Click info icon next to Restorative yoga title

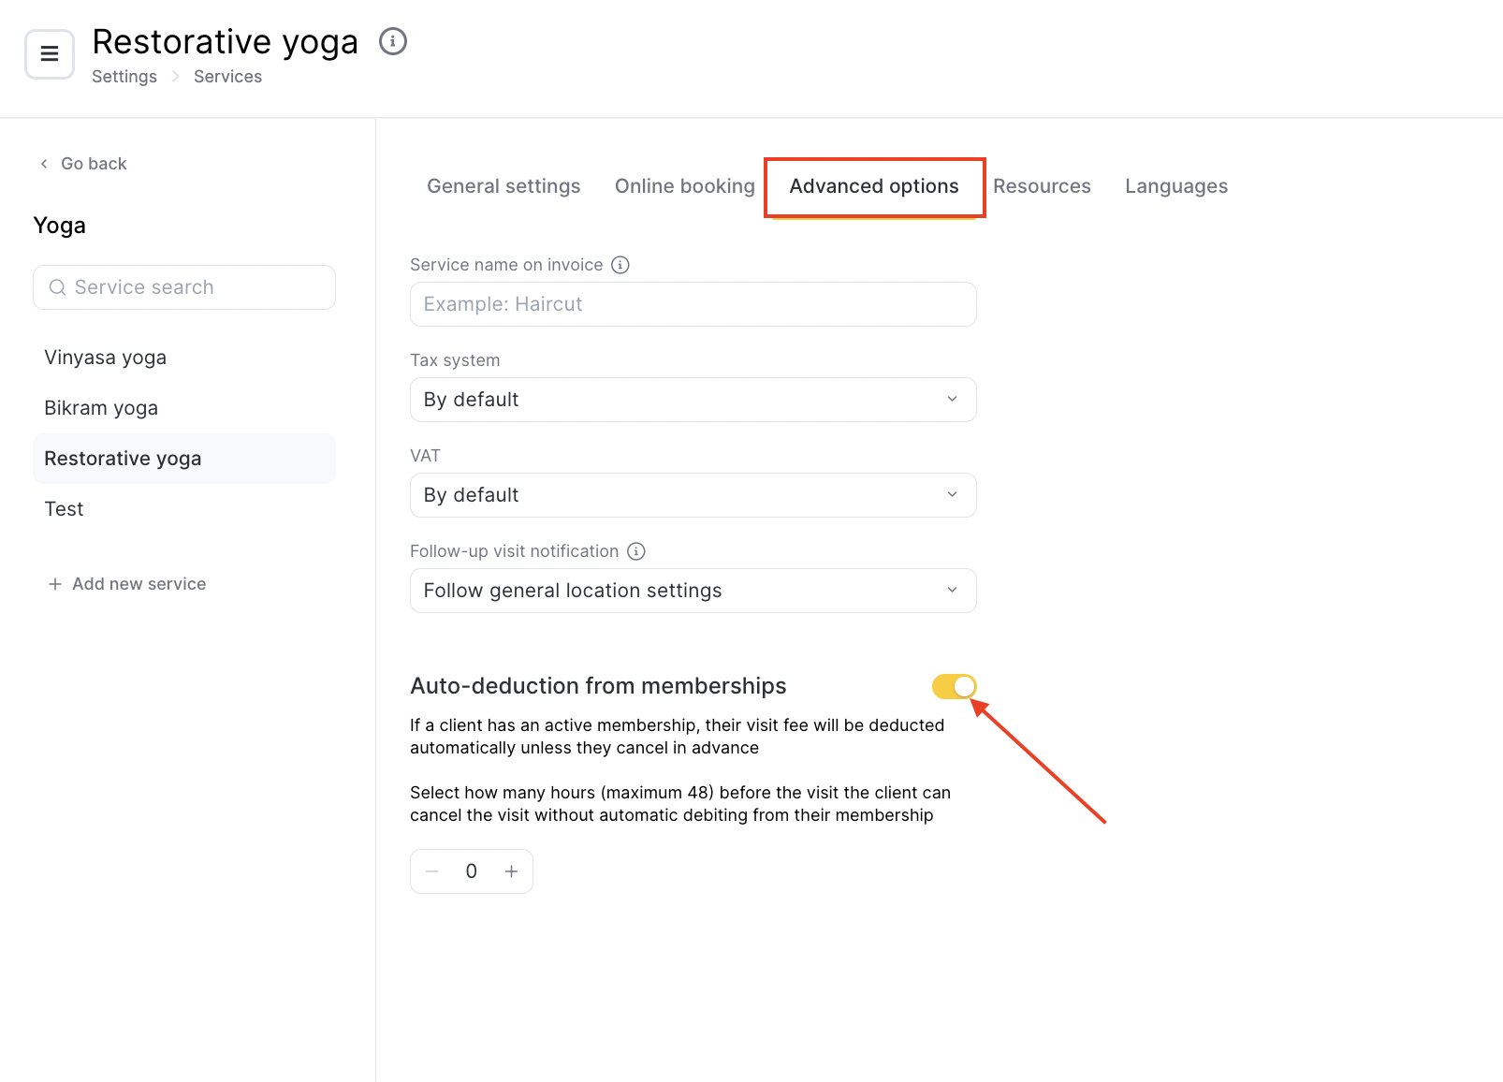click(x=393, y=41)
